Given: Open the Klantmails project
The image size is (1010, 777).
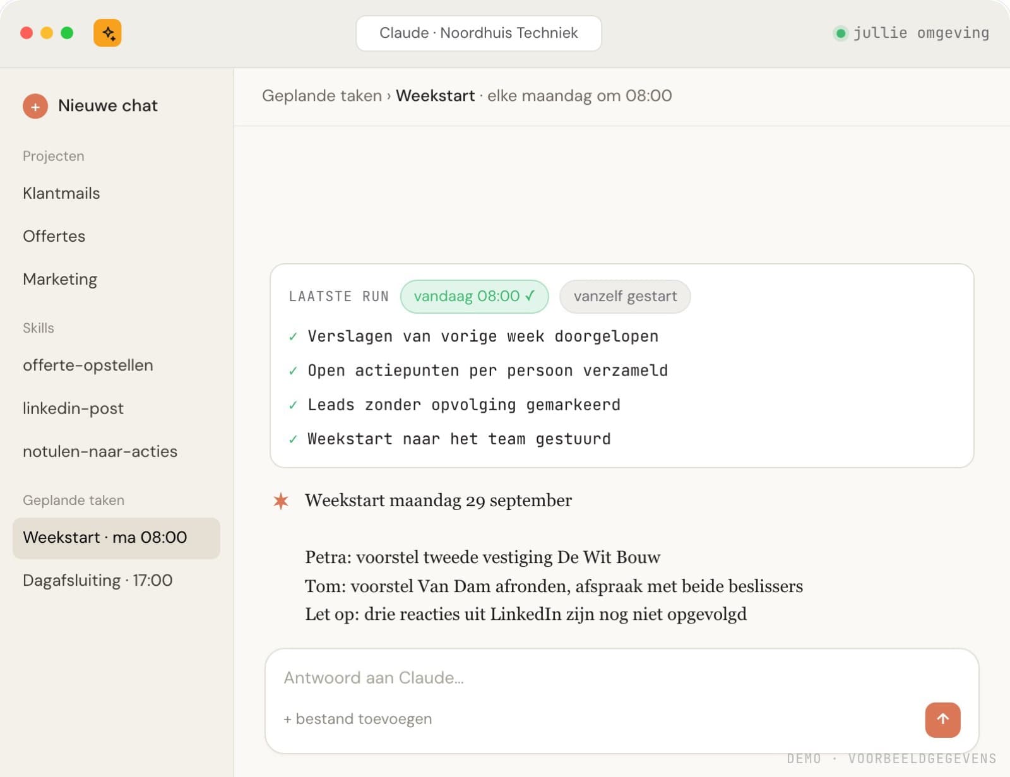Looking at the screenshot, I should [61, 193].
